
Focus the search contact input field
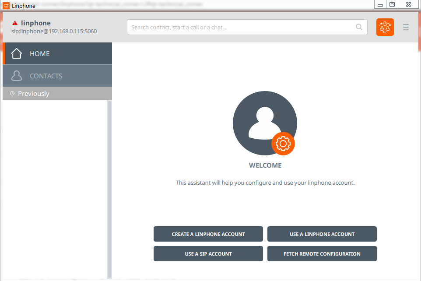pyautogui.click(x=247, y=27)
